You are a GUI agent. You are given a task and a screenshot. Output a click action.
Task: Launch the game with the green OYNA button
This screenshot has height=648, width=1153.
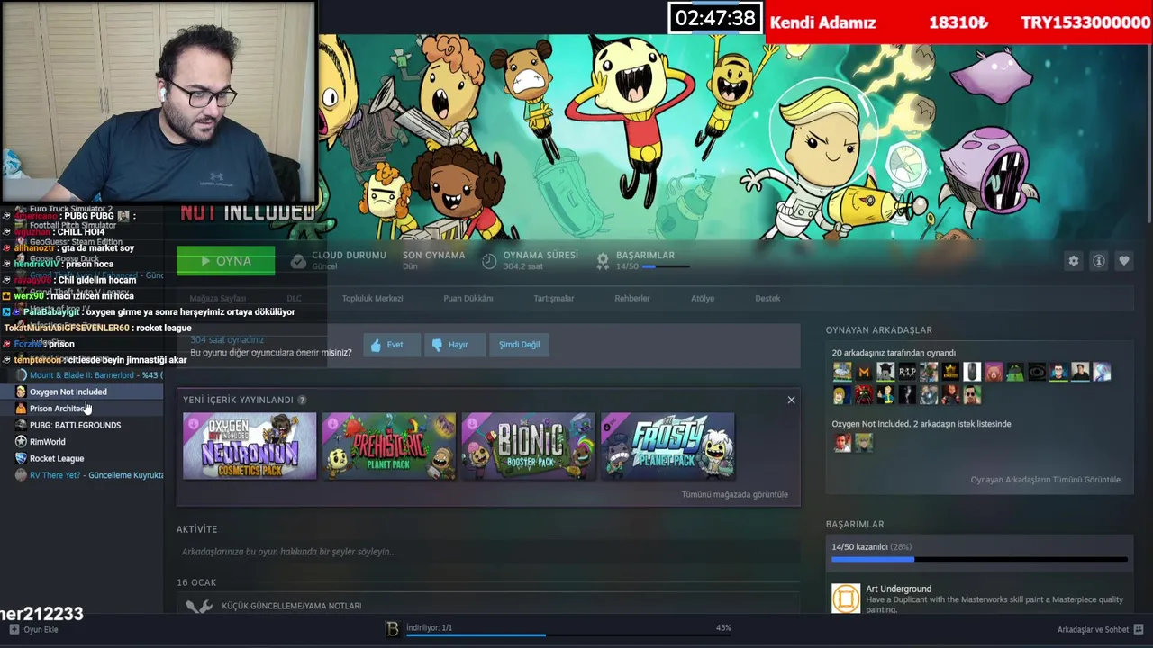[225, 261]
